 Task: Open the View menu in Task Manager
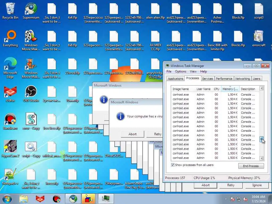pyautogui.click(x=193, y=71)
